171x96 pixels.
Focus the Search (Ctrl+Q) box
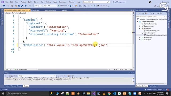pyautogui.click(x=96, y=2)
